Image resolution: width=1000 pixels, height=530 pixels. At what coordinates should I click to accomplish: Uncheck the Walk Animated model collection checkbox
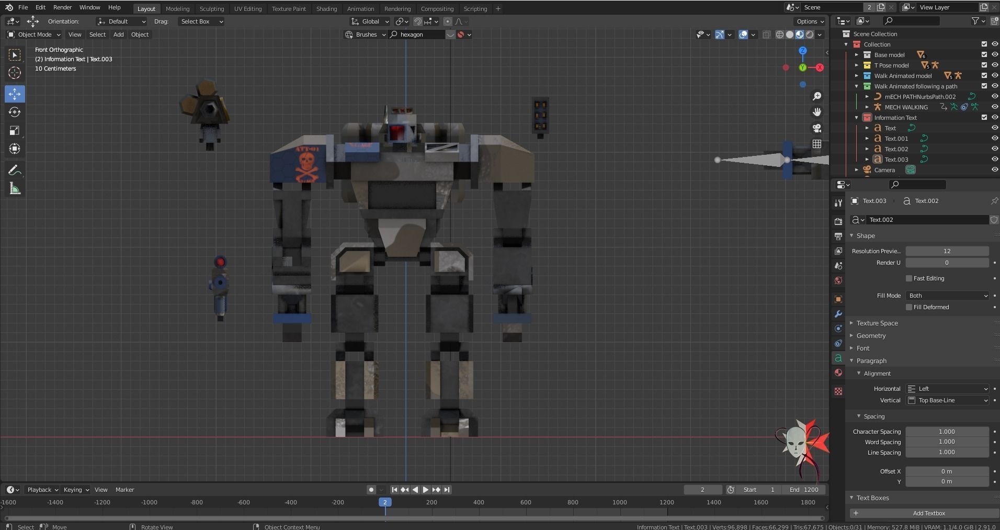tap(984, 75)
